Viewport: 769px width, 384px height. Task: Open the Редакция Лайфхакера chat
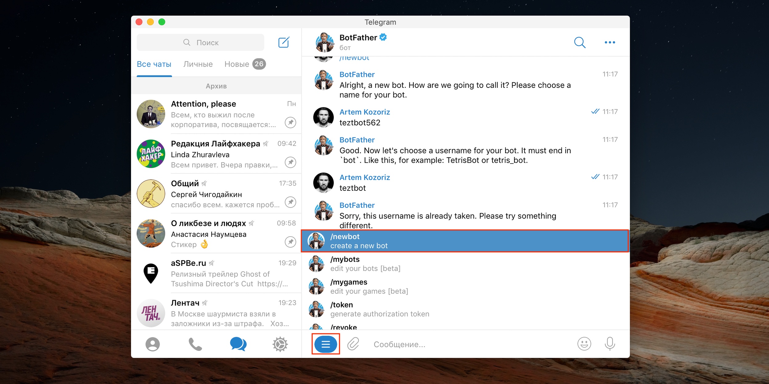coord(216,154)
